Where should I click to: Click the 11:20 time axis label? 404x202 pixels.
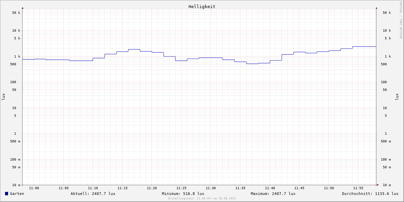(152, 188)
